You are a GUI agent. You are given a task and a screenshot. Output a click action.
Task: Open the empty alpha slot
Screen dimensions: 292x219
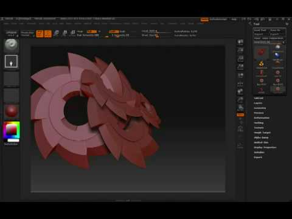tap(12, 79)
